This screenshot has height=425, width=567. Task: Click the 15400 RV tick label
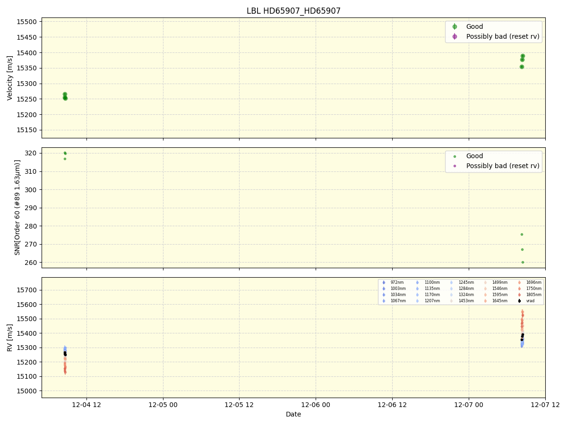(27, 333)
